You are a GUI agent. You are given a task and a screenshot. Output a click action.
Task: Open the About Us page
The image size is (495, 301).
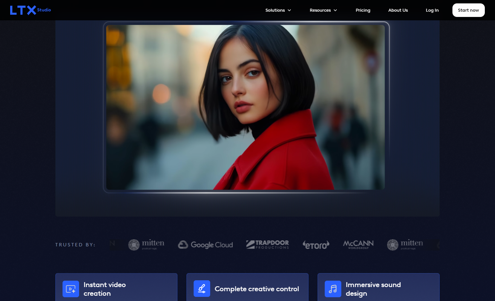(398, 10)
